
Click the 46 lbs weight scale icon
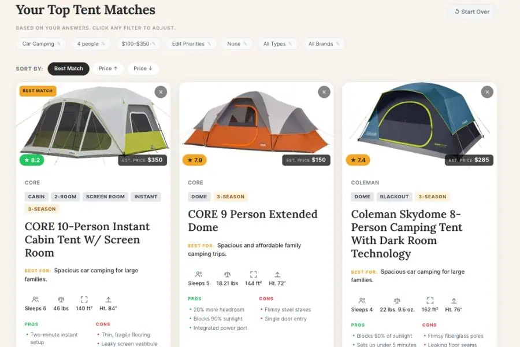pos(61,300)
